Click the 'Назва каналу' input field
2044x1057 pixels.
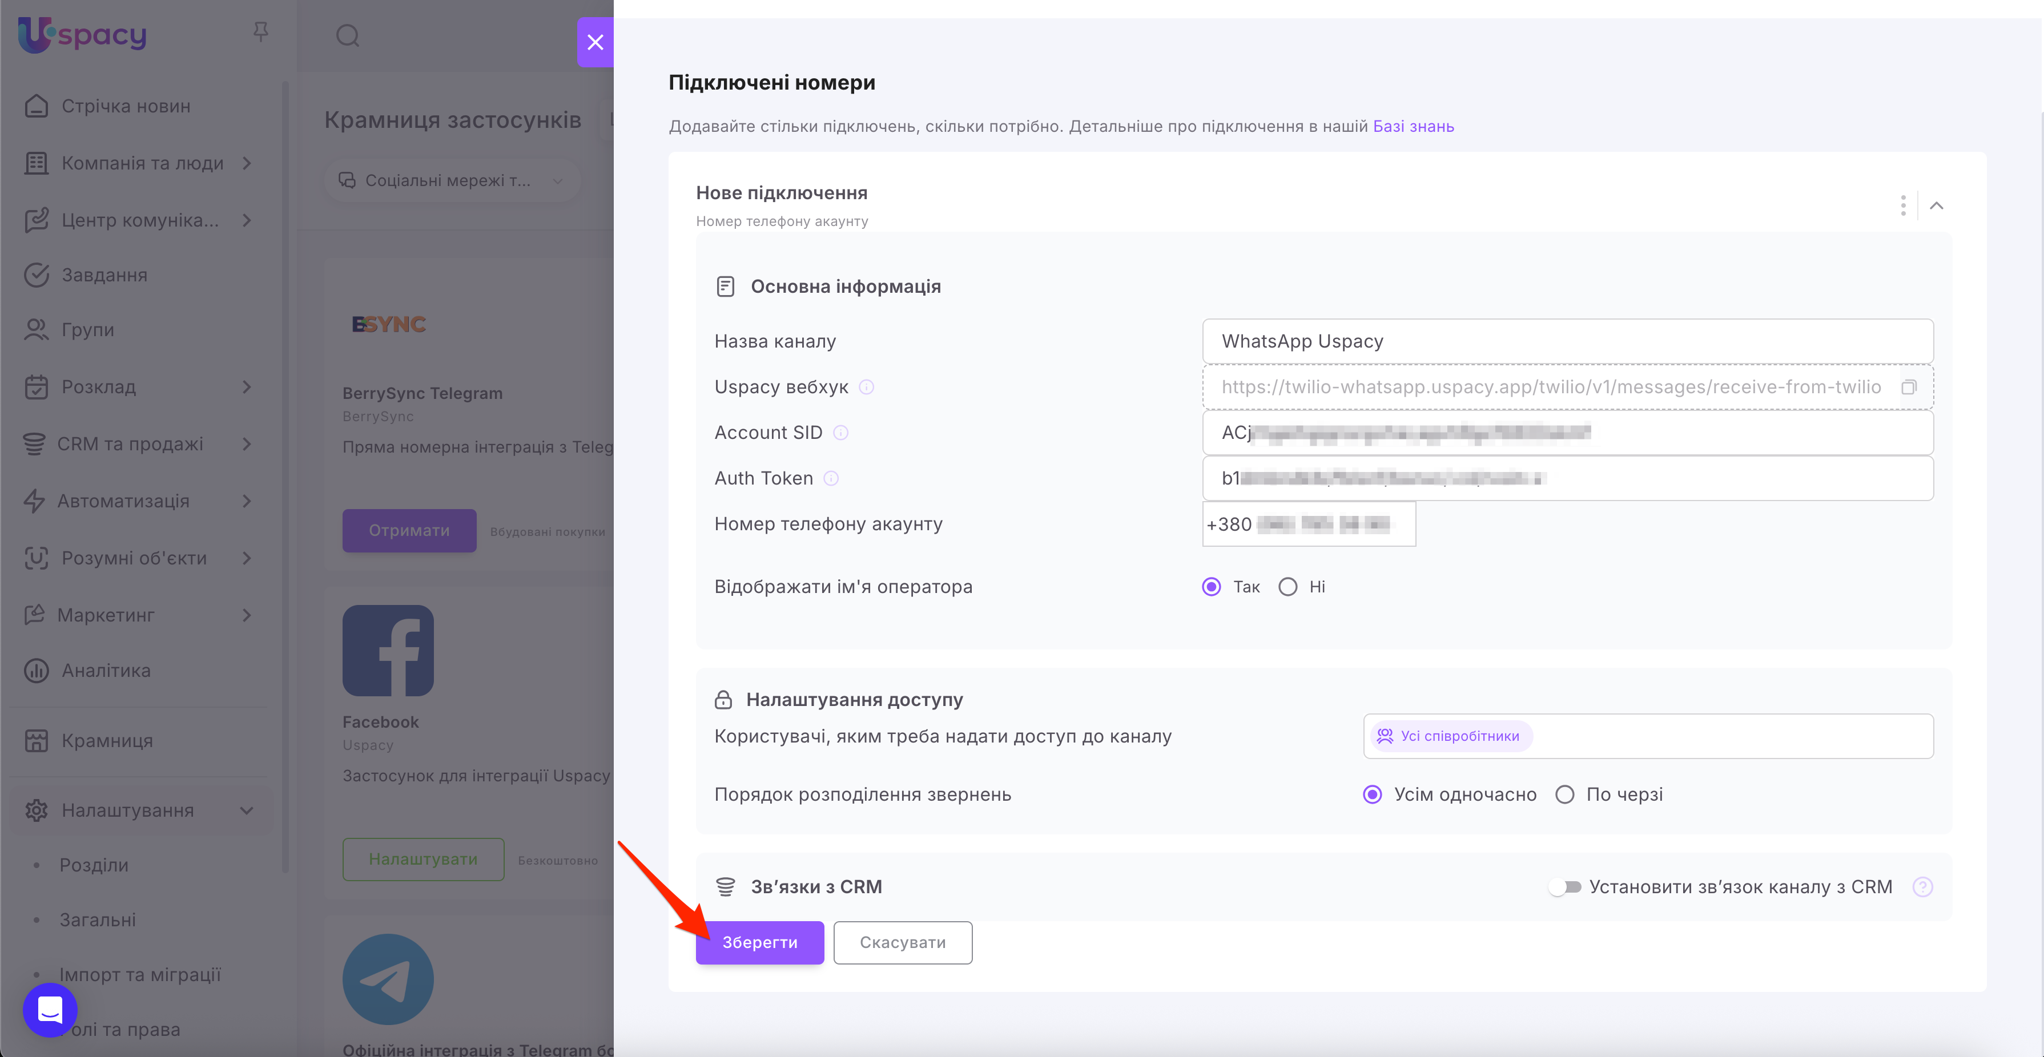click(1567, 341)
